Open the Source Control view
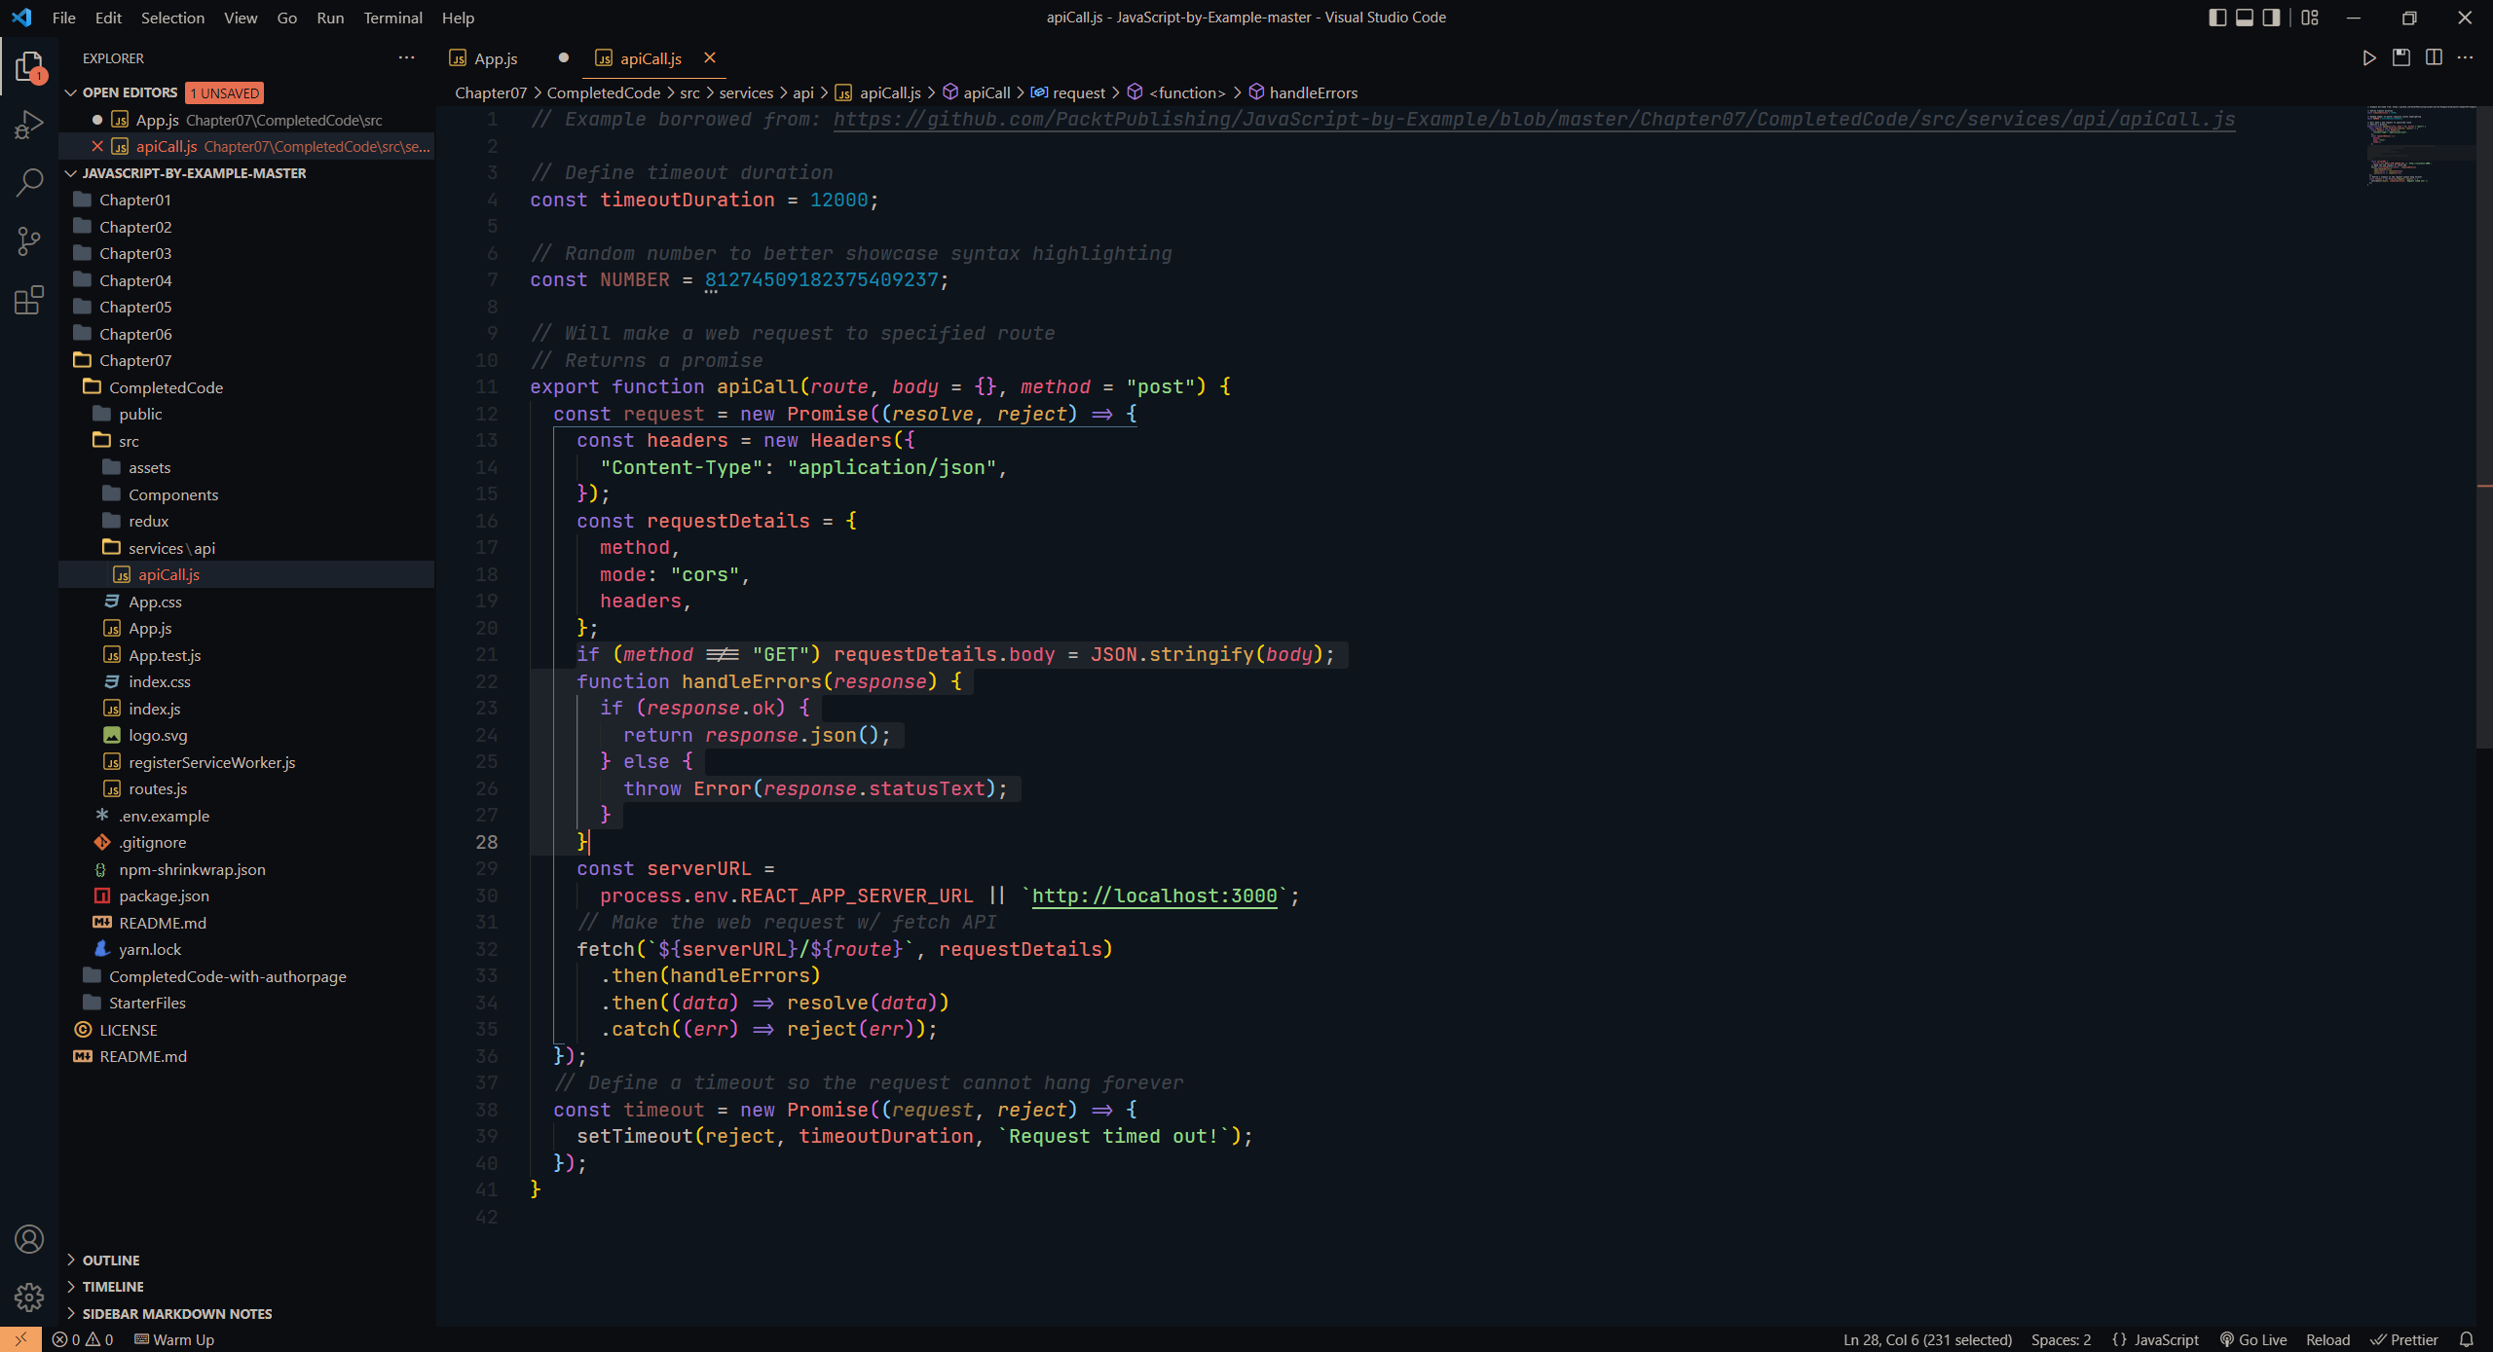 coord(29,241)
